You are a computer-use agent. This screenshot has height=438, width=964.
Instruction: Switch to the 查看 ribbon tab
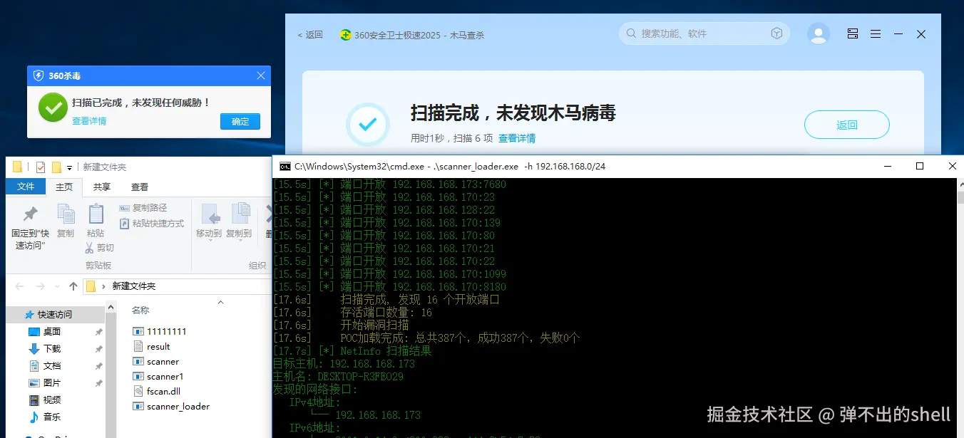coord(140,187)
